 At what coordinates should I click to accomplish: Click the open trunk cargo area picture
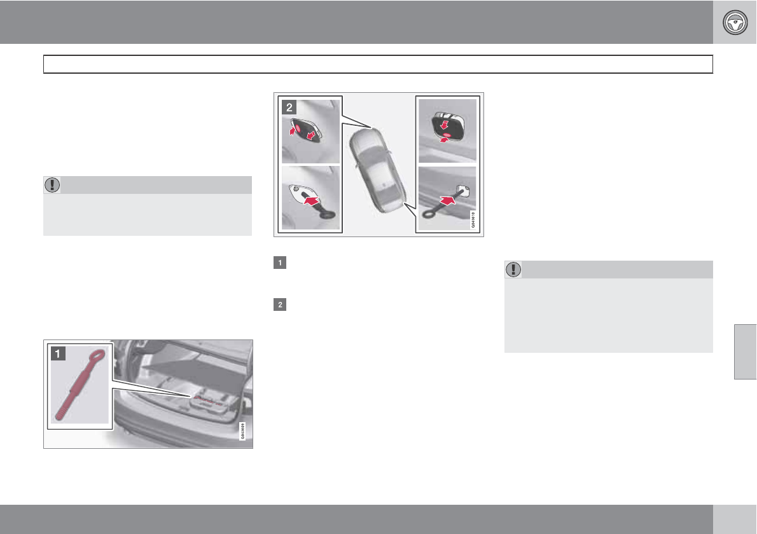point(183,393)
